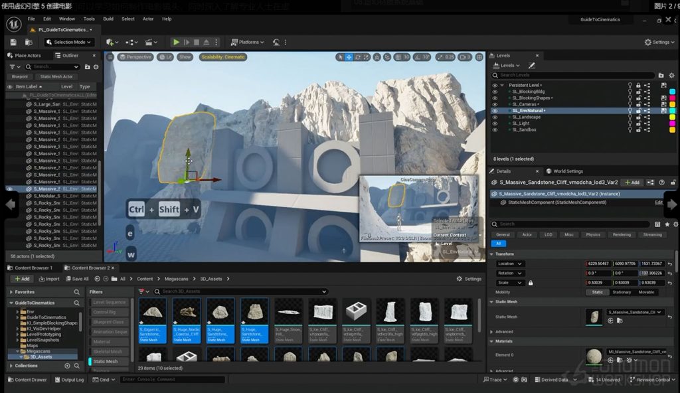Click the Details property matrix table icon

(657, 224)
